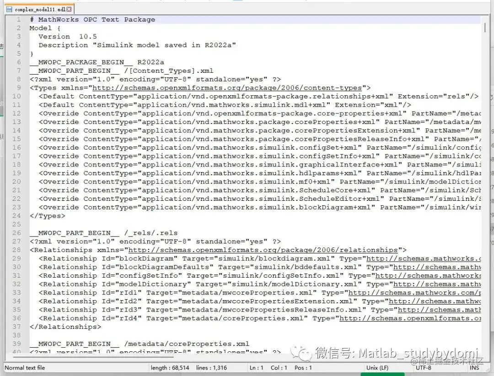Click the UTF-8 encoding indicator
This screenshot has width=494, height=376.
tap(424, 367)
